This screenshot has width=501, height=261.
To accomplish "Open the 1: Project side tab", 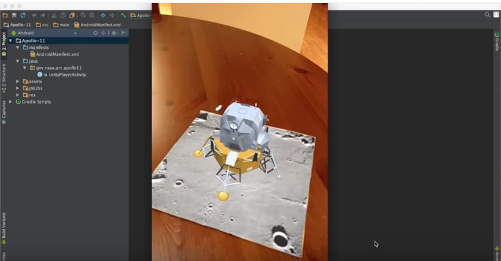I will (x=4, y=44).
